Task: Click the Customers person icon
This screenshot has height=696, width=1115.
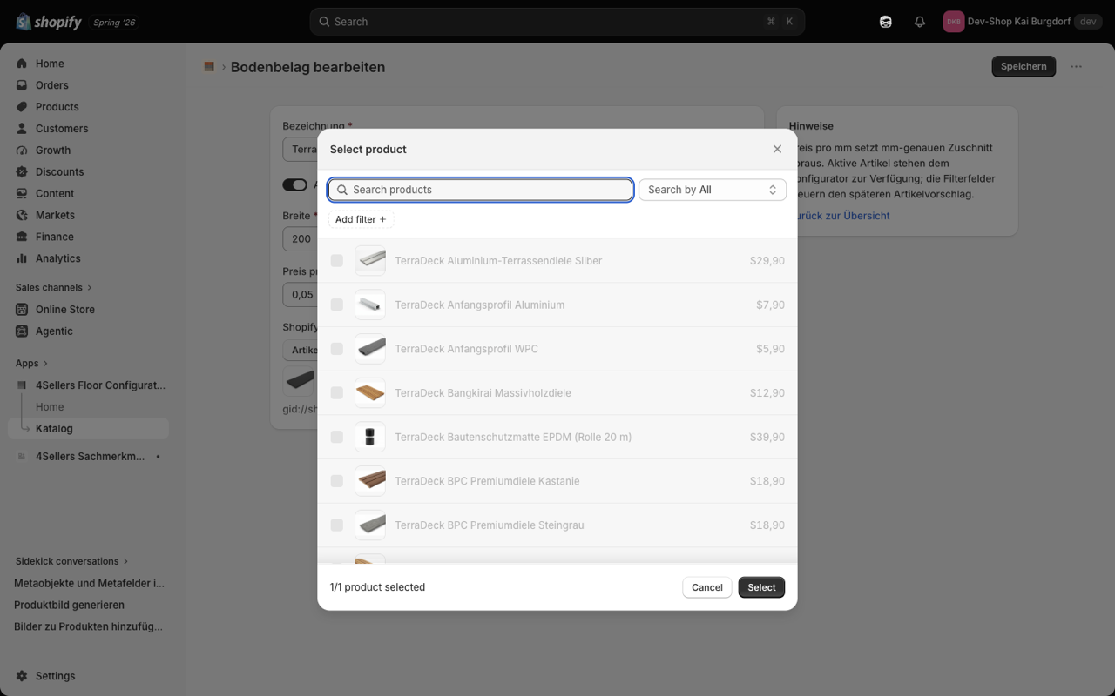Action: [22, 129]
